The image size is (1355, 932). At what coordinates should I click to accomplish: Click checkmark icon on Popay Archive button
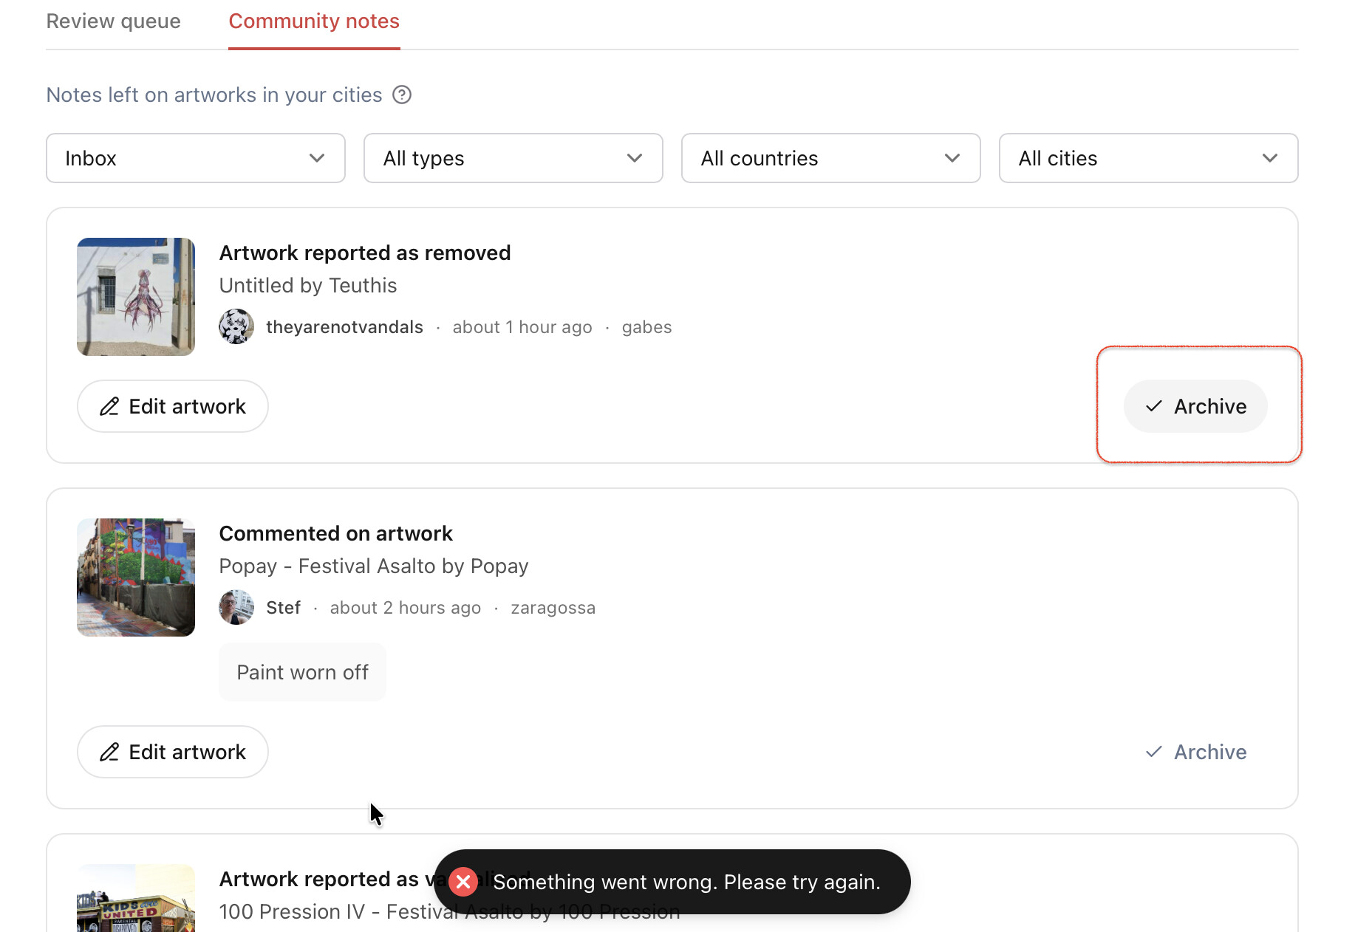click(1154, 752)
